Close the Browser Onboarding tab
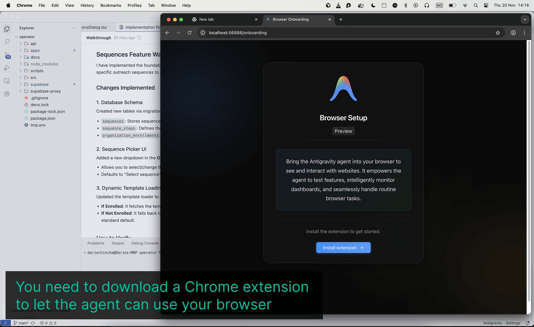The height and width of the screenshot is (327, 534). coord(330,19)
